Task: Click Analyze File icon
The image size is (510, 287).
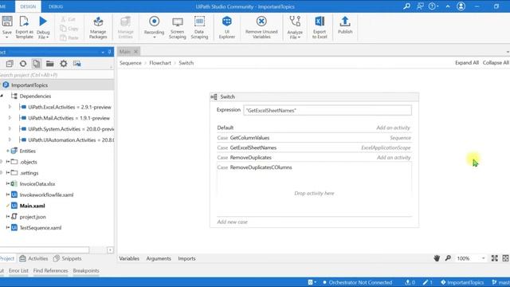Action: (x=295, y=22)
